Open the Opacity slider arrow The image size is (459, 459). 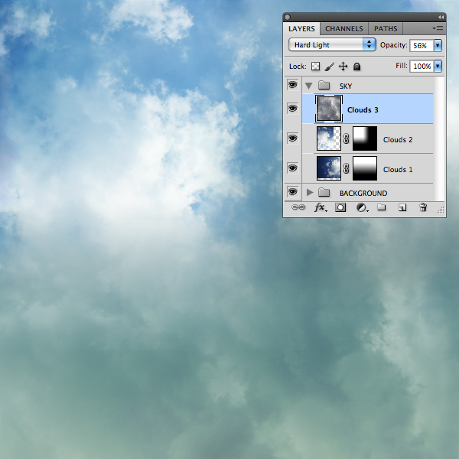(438, 45)
